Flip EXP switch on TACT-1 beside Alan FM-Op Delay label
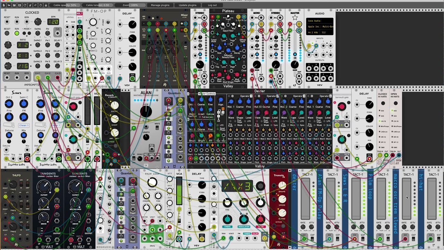 coord(338,239)
